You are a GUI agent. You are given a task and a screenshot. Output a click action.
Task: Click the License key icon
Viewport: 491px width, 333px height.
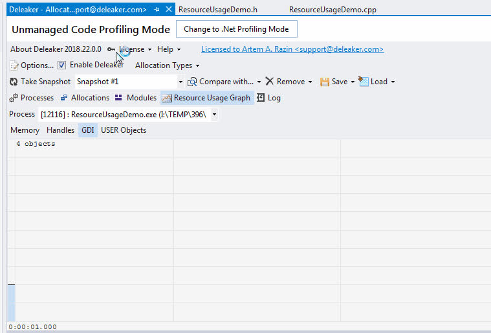pos(111,49)
